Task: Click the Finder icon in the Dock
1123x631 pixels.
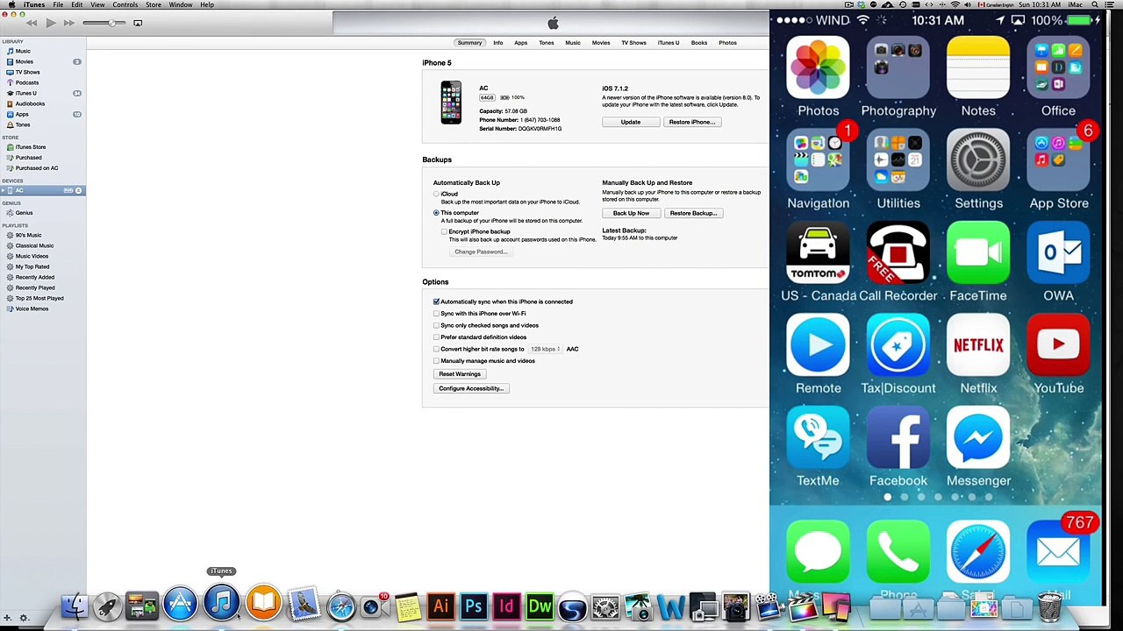Action: pyautogui.click(x=75, y=606)
